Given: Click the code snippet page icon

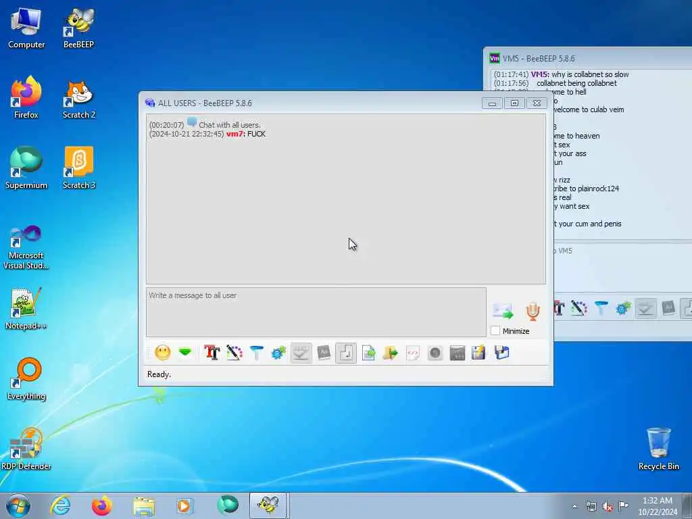Looking at the screenshot, I should pos(413,353).
